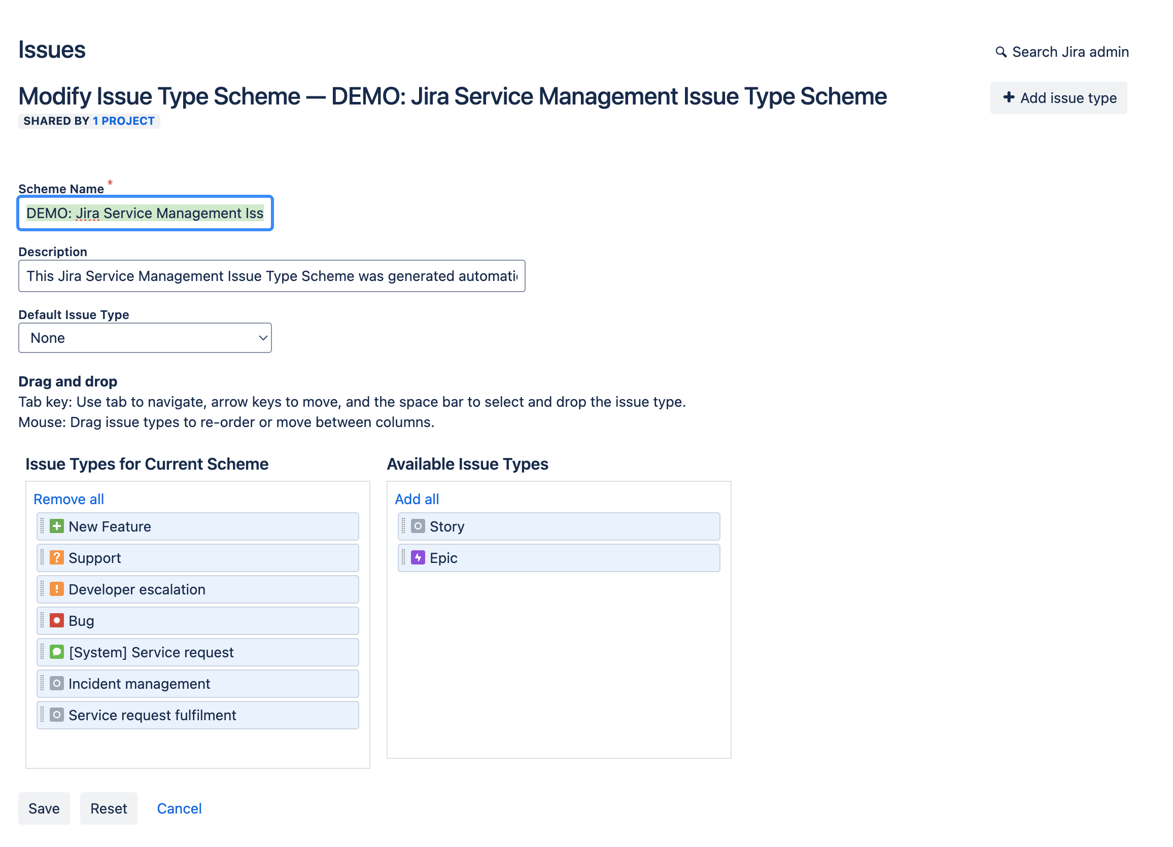Grab the drag handle of New Feature
The height and width of the screenshot is (847, 1173).
43,526
